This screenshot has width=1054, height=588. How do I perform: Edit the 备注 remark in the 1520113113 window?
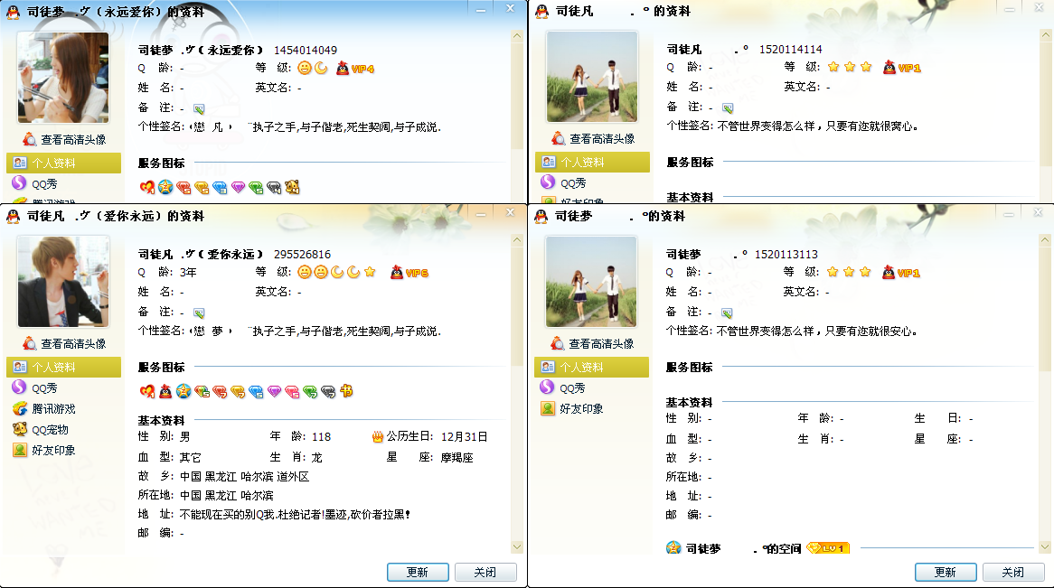coord(728,313)
